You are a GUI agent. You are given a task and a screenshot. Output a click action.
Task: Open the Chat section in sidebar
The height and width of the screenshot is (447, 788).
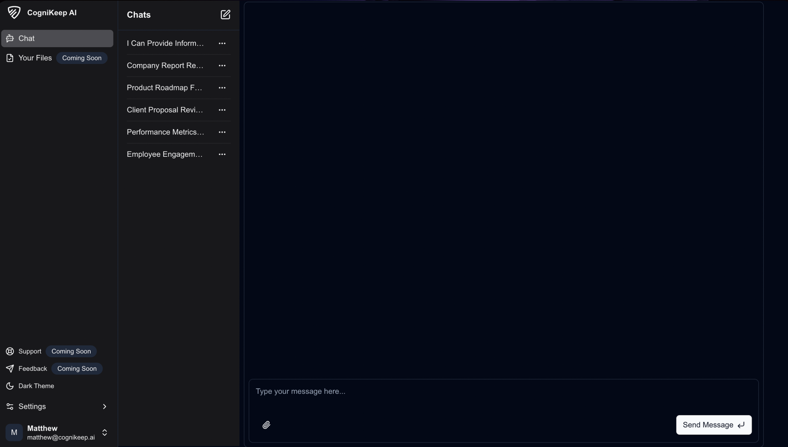point(57,38)
